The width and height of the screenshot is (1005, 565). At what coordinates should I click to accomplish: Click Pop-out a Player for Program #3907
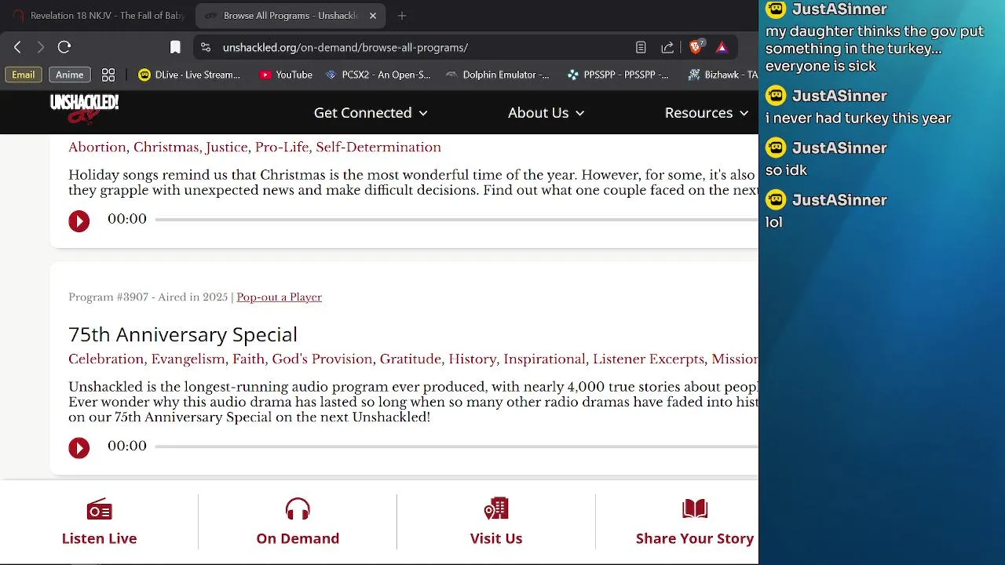(279, 297)
